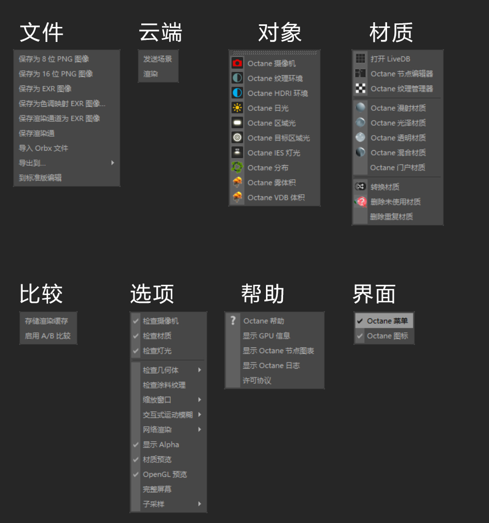Click the Octane 节点编辑器 icon

[360, 74]
